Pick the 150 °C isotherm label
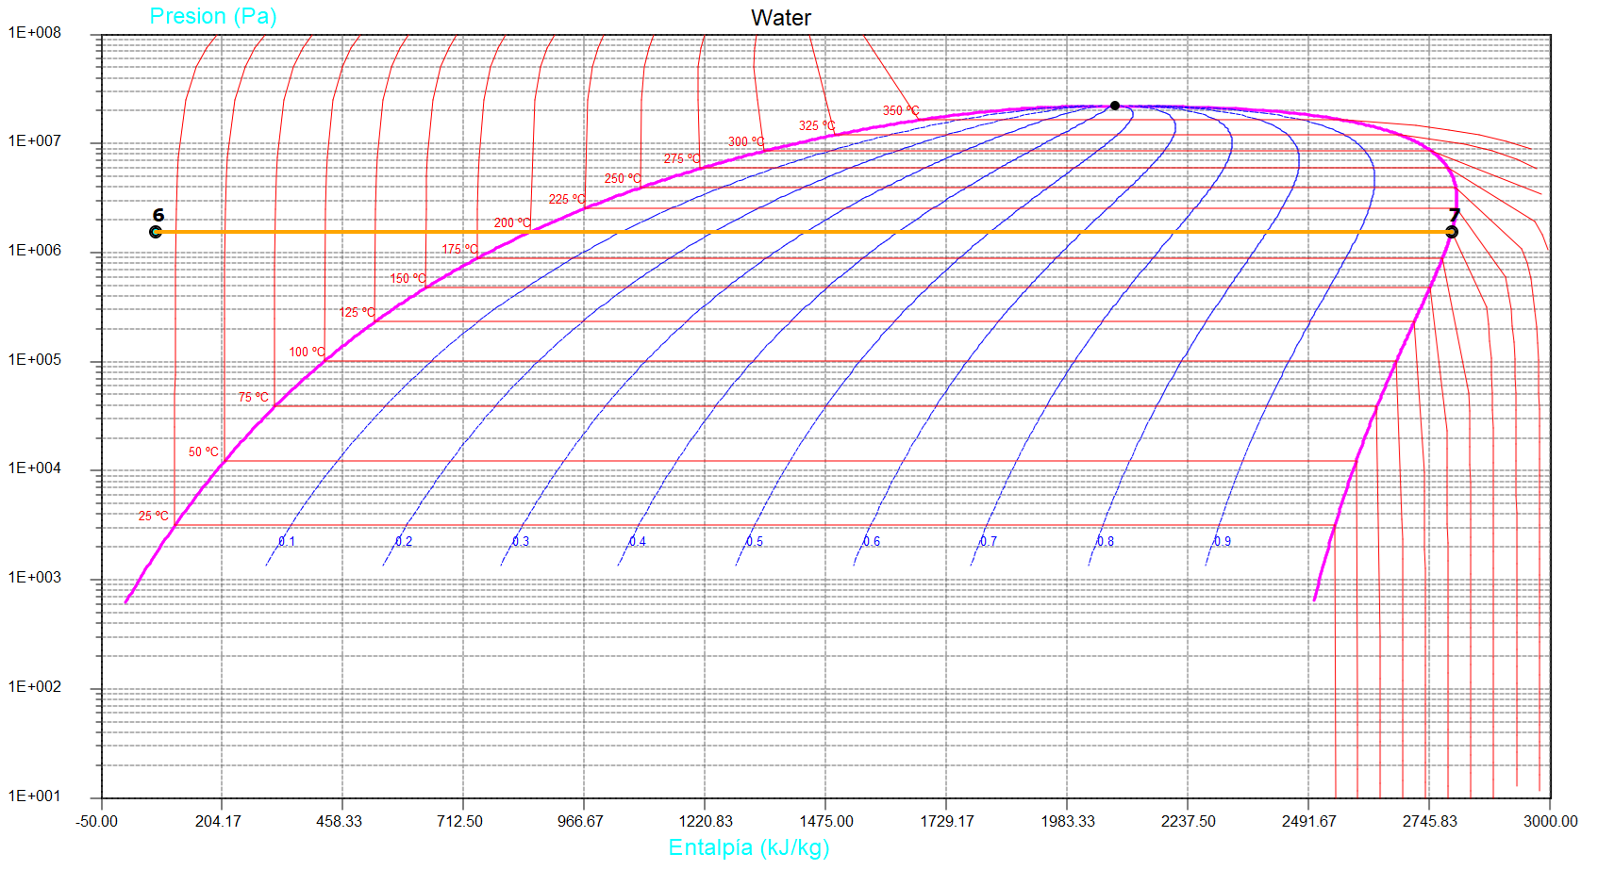Screen dimensions: 1614x870 pos(408,278)
